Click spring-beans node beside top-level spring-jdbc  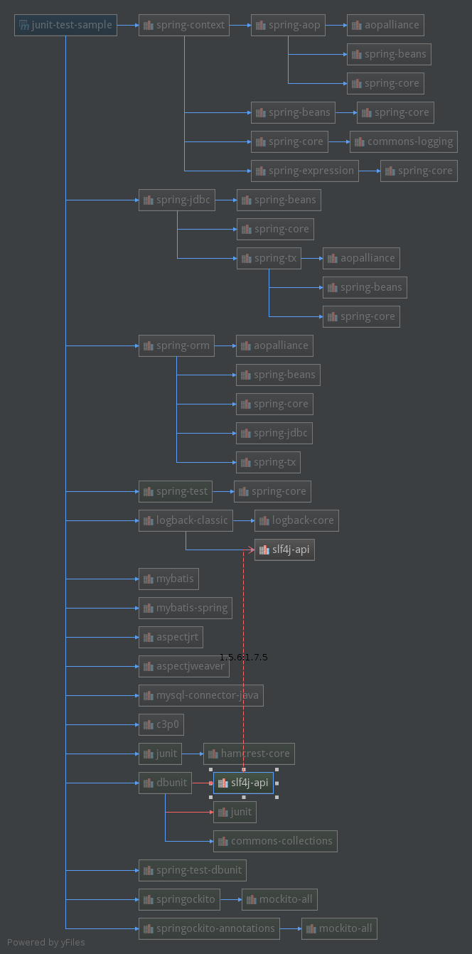coord(279,200)
